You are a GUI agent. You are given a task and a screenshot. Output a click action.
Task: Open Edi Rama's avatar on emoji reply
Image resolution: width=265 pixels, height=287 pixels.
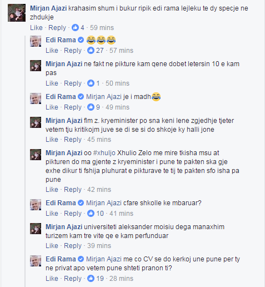[36, 41]
